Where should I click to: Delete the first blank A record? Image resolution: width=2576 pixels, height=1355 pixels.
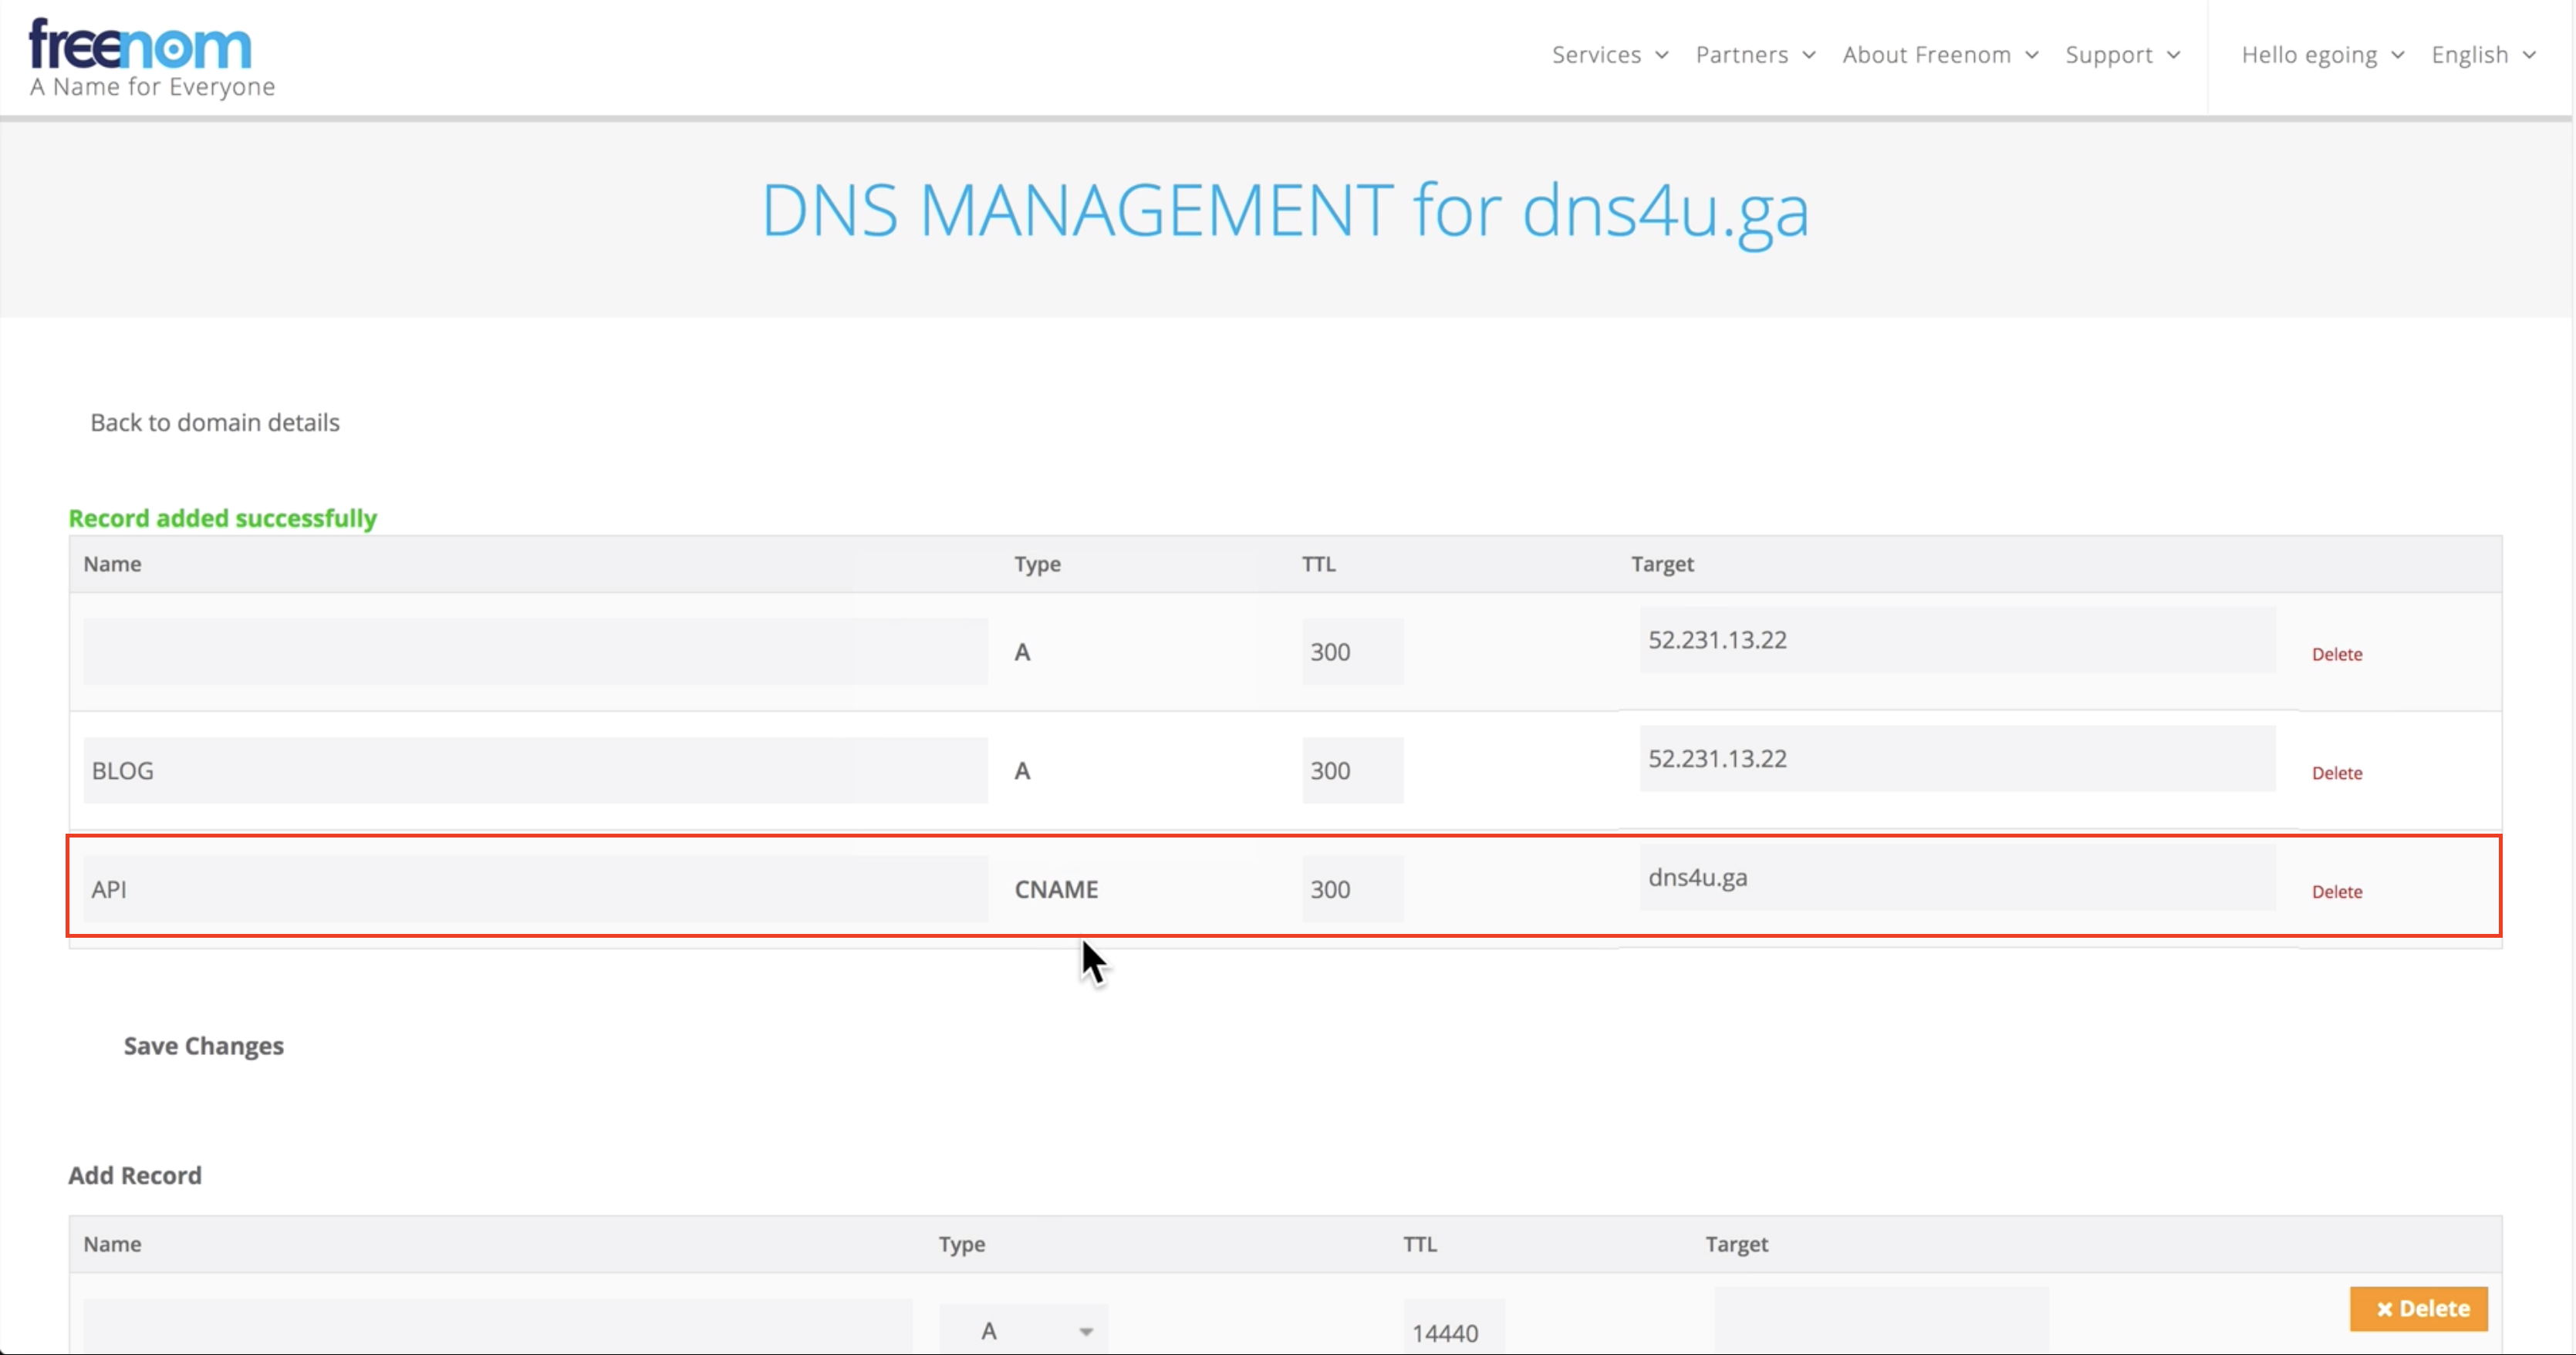coord(2336,655)
